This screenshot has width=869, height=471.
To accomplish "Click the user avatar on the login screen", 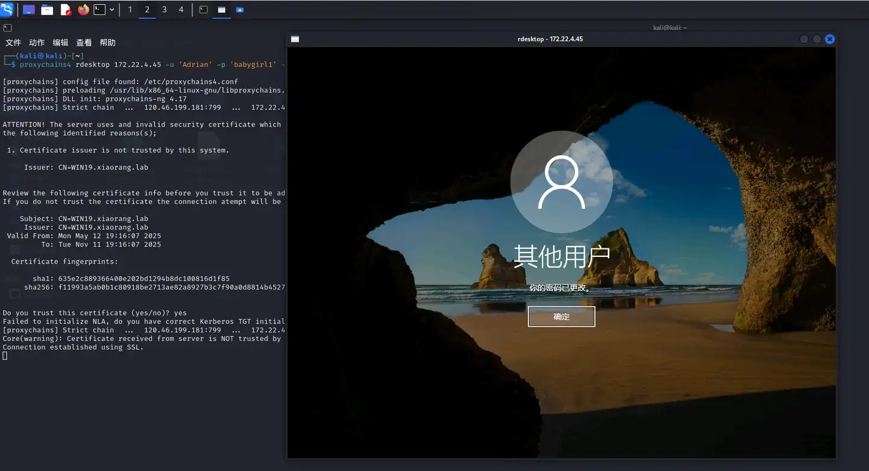I will tap(561, 182).
